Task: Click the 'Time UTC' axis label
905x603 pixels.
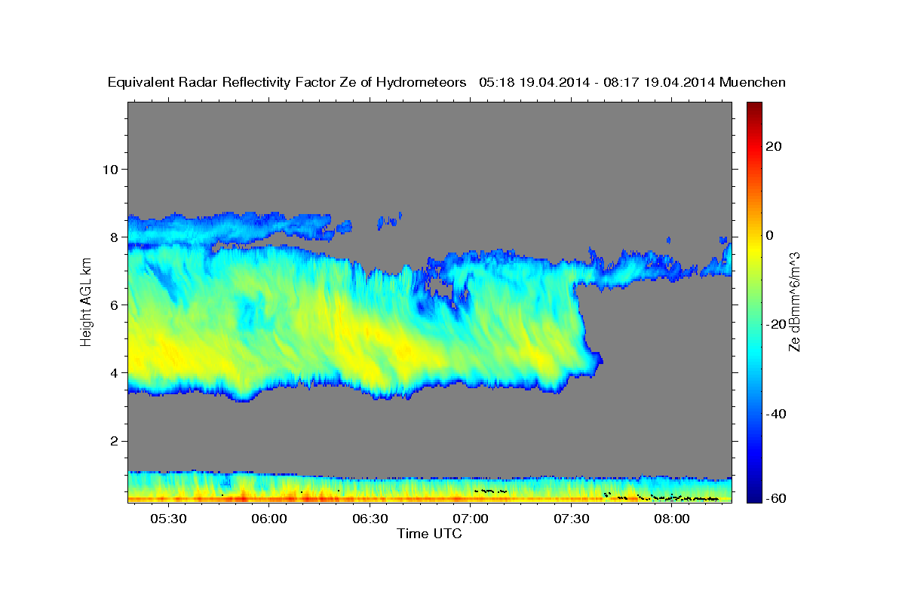Action: coord(429,534)
